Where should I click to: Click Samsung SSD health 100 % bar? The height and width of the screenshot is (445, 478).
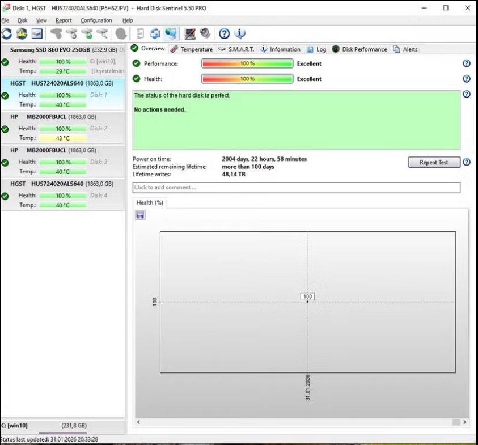[x=63, y=62]
